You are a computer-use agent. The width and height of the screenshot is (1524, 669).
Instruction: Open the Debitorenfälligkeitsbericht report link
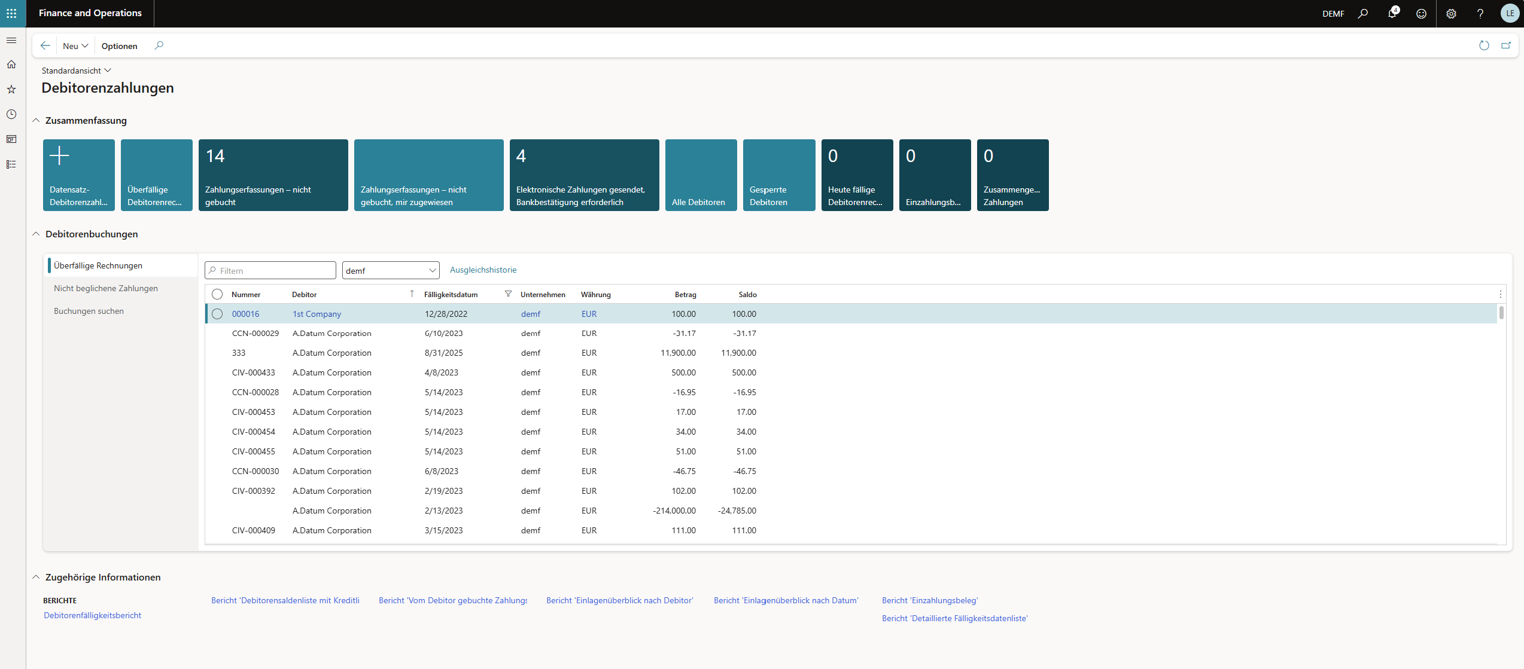[92, 615]
